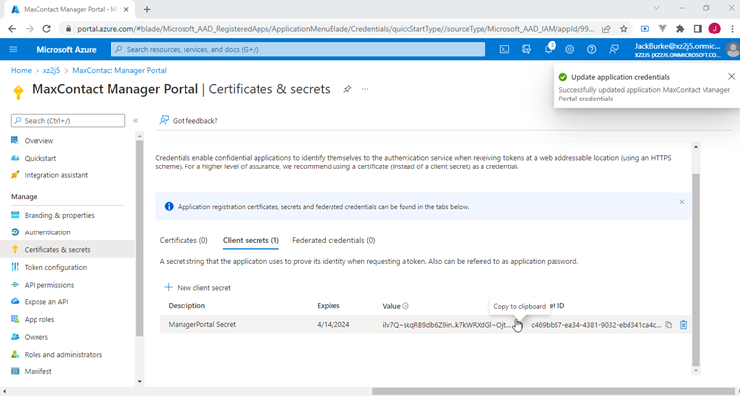Open Token configuration
The height and width of the screenshot is (396, 740).
55,267
